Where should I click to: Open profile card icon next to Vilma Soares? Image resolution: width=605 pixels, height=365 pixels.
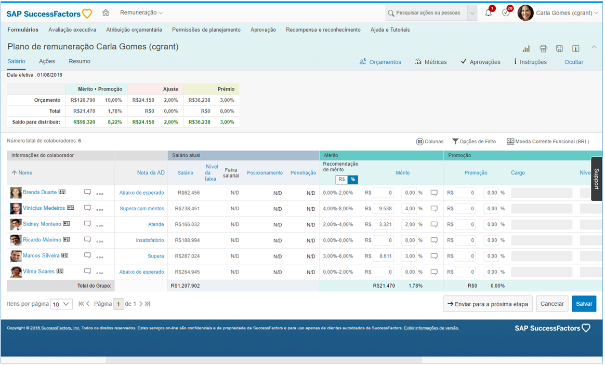click(60, 271)
